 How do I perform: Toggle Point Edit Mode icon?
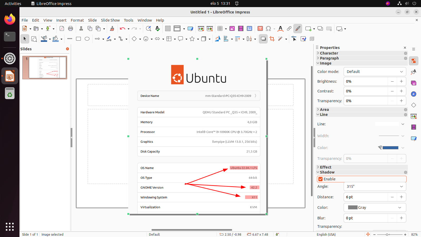coord(294,39)
